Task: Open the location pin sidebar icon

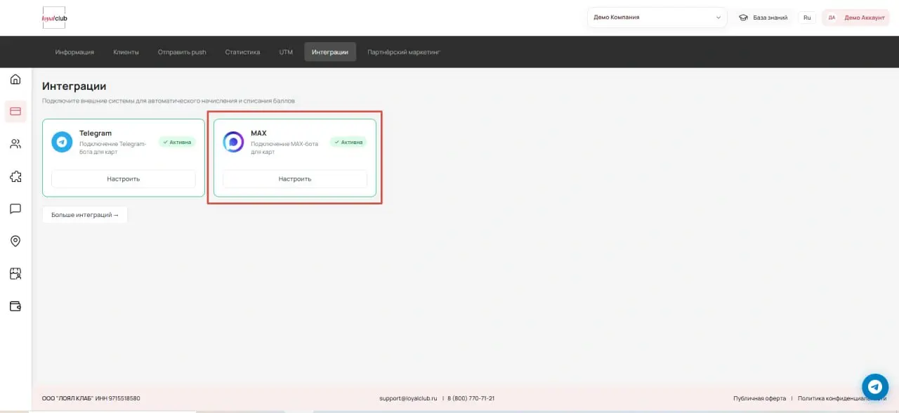Action: point(15,241)
